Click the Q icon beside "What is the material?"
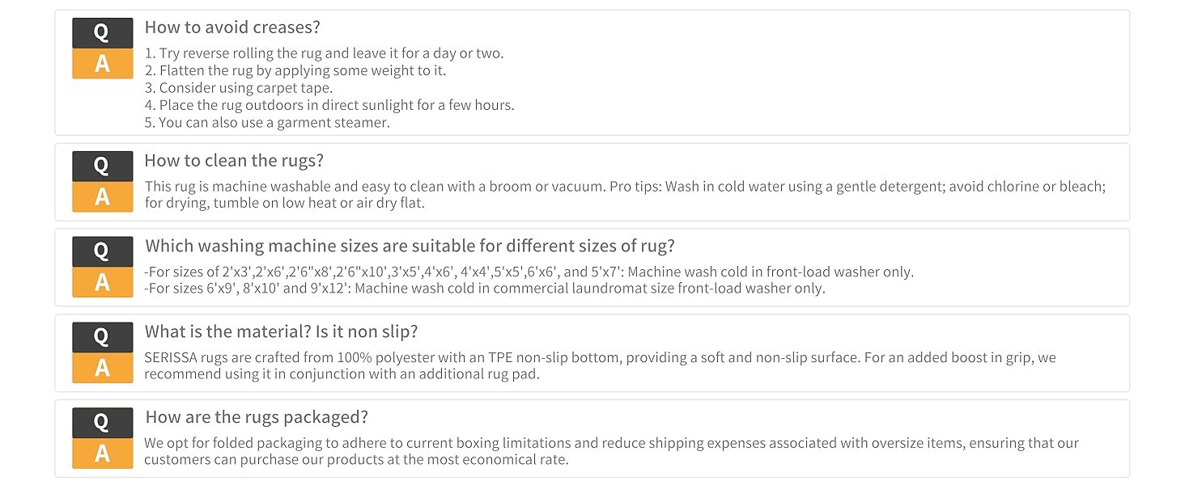Viewport: 1185px width, 485px height. [x=102, y=336]
